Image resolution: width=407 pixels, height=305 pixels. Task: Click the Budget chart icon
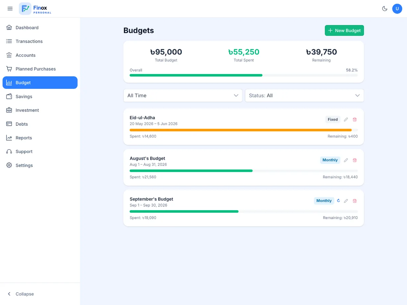(9, 83)
